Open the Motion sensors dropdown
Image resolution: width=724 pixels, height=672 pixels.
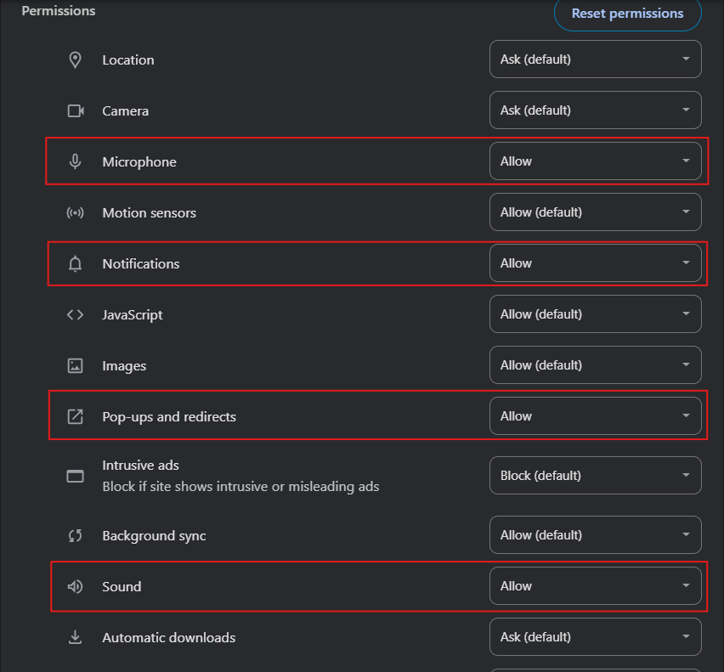pyautogui.click(x=595, y=212)
